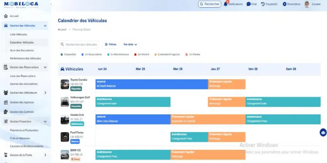Click the Accueil breadcrumb link

coord(62,29)
